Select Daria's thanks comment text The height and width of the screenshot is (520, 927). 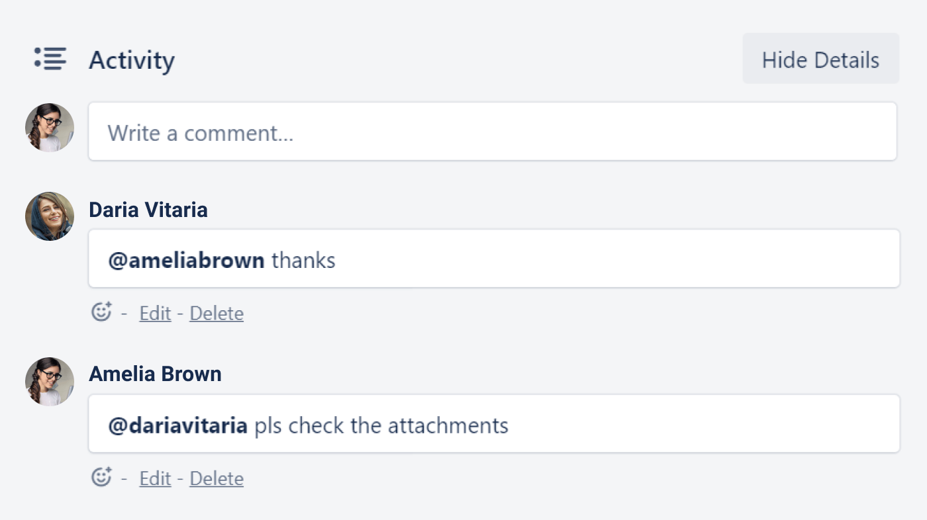coord(303,260)
